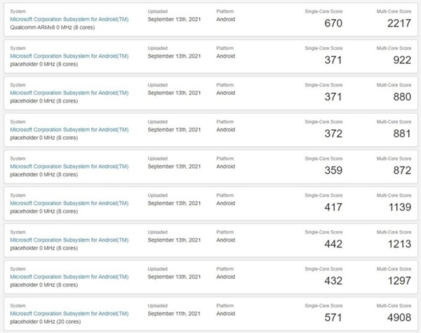This screenshot has height=333, width=421.
Task: Click the multi-core score 4908
Action: pos(396,317)
